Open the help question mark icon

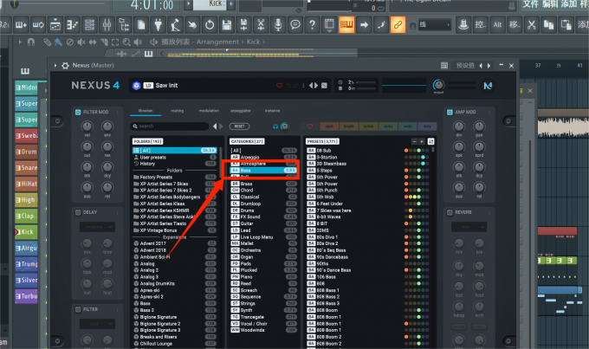click(x=312, y=25)
